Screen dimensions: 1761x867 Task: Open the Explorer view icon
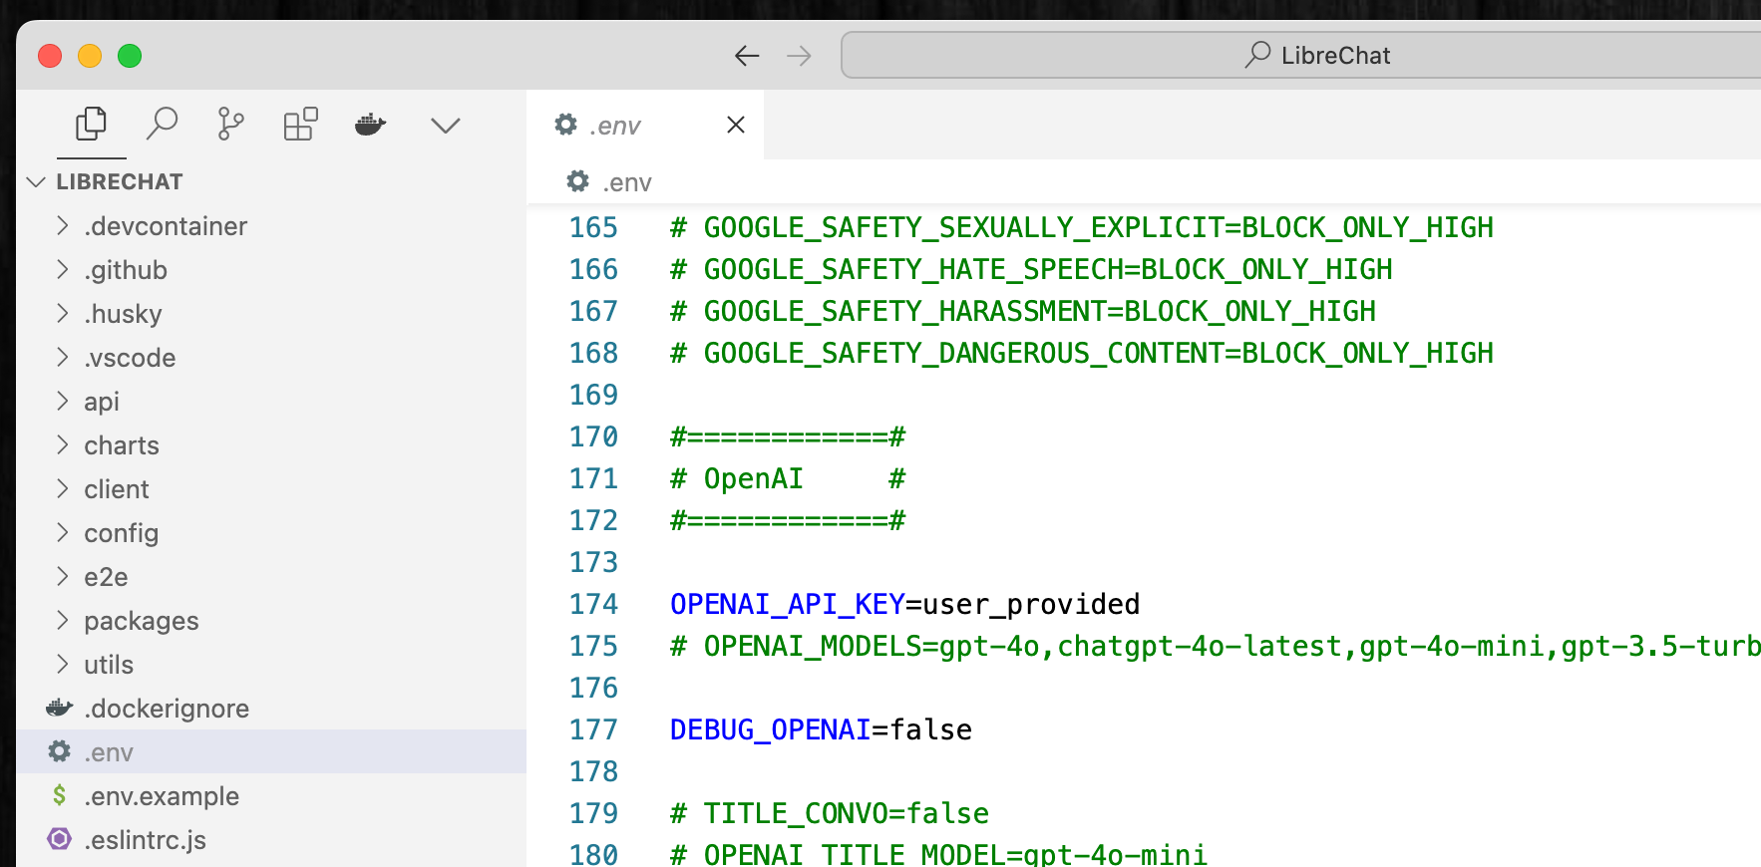coord(91,125)
